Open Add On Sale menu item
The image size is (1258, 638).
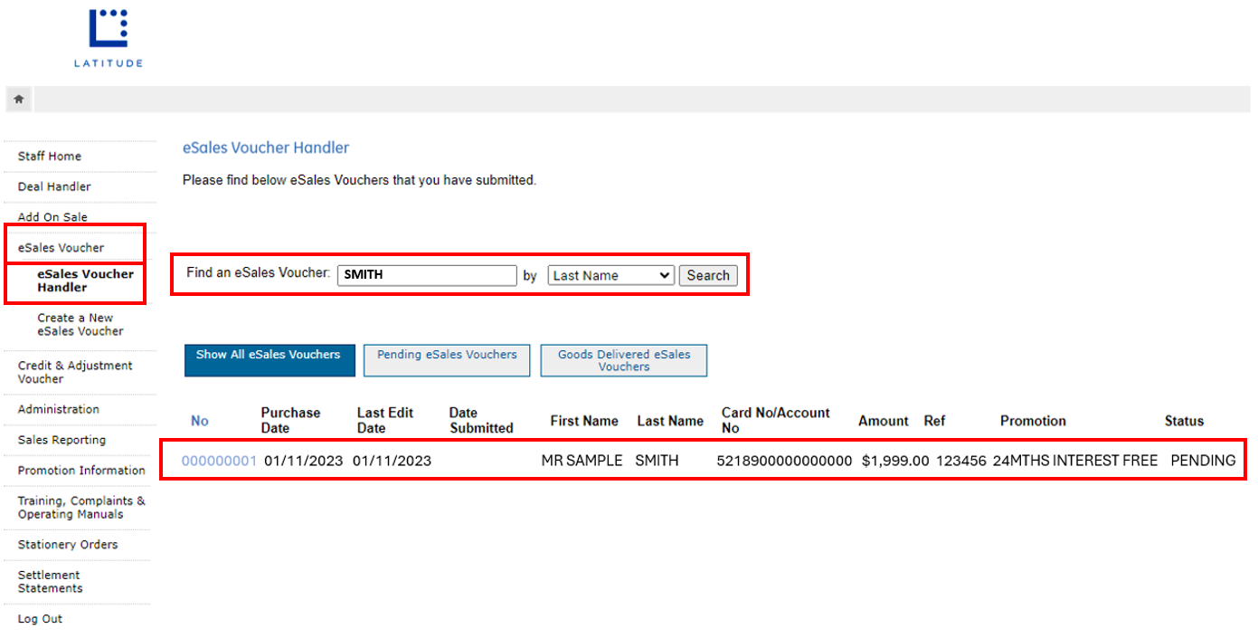point(52,217)
